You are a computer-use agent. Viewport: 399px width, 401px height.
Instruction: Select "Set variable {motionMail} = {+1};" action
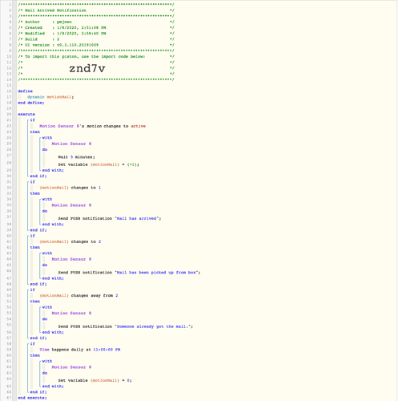point(99,164)
